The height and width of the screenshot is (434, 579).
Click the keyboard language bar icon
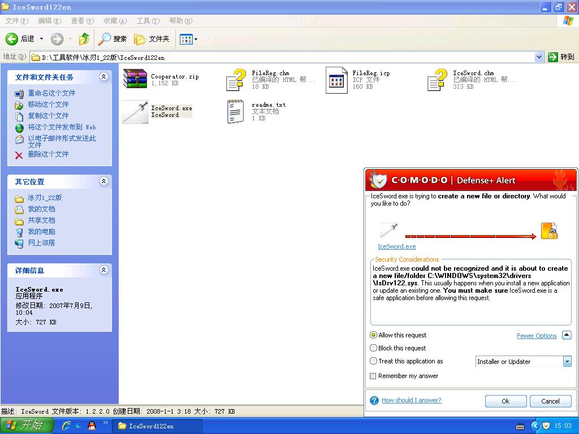520,427
